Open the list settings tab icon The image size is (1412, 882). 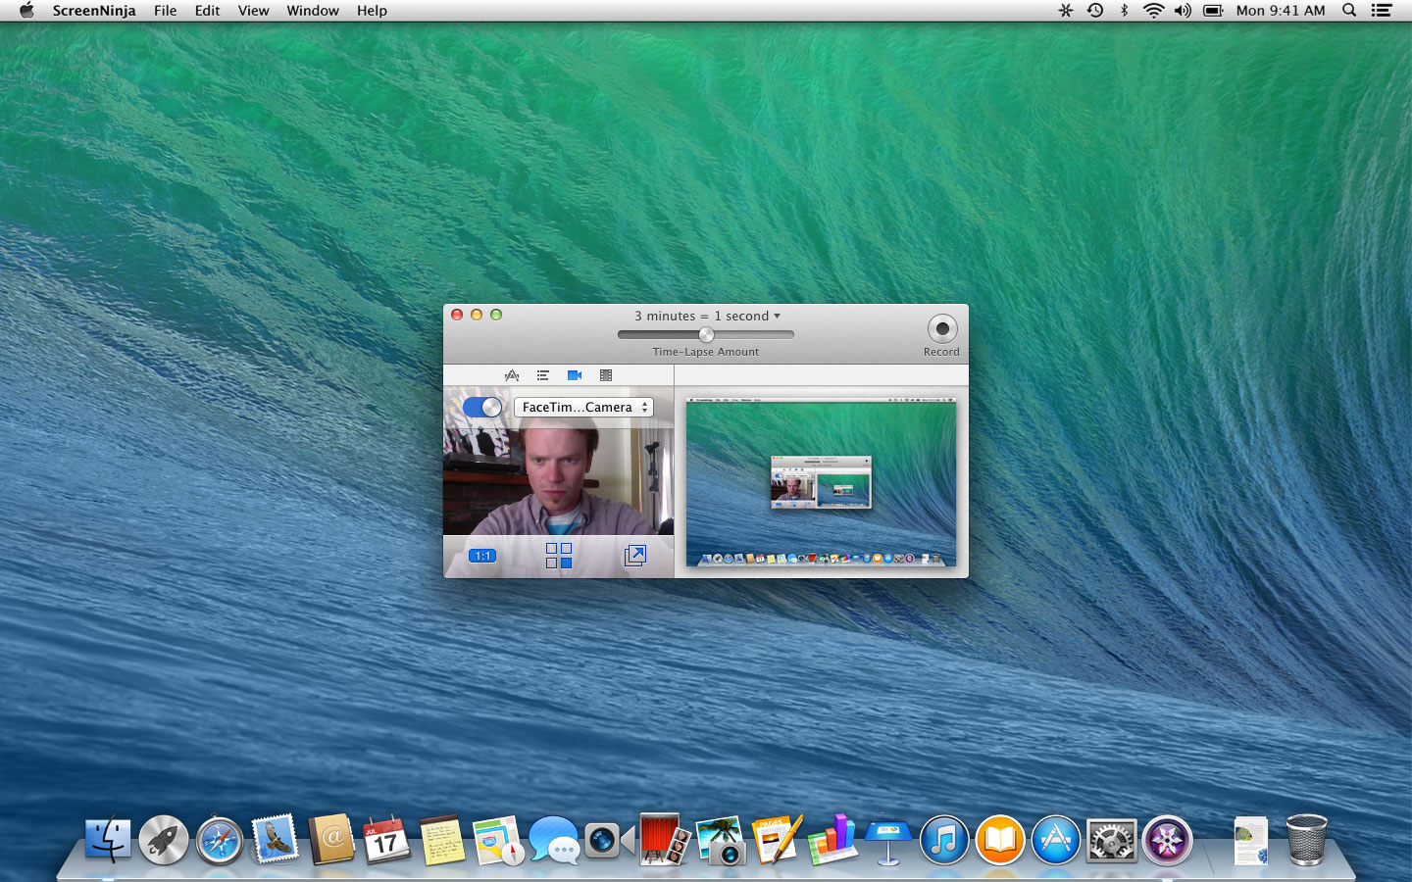[542, 375]
